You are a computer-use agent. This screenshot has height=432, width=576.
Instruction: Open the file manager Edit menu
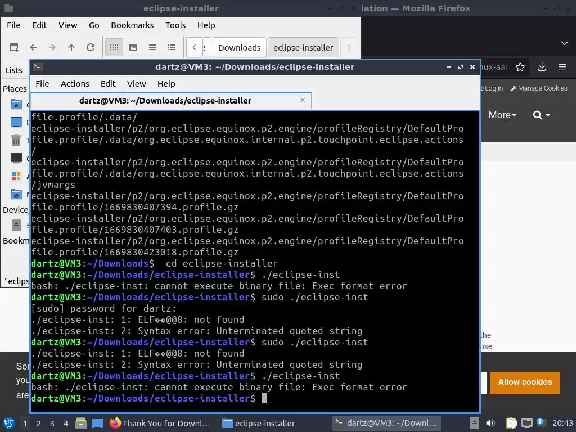pos(39,25)
